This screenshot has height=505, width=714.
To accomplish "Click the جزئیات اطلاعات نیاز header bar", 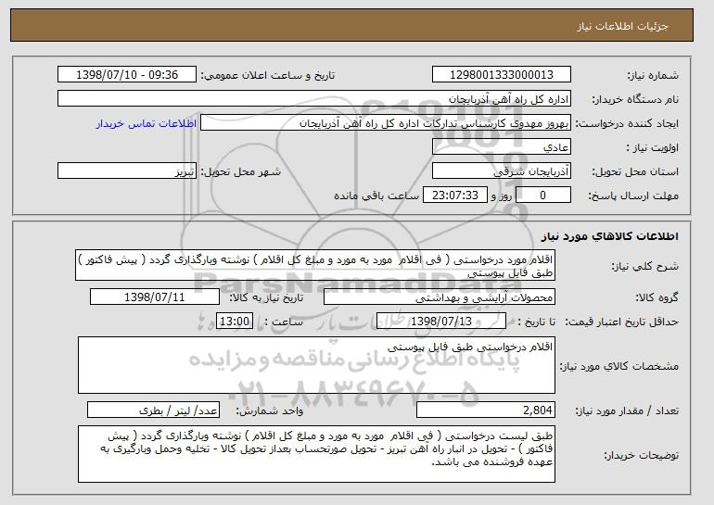I will click(x=351, y=25).
